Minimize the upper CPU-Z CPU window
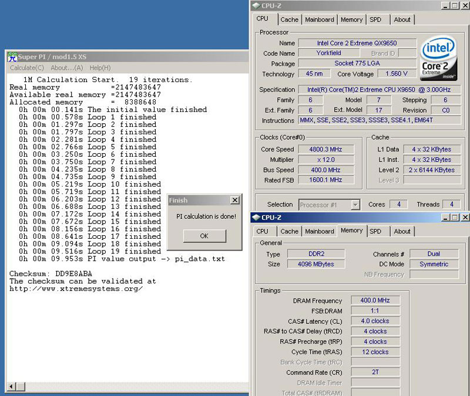This screenshot has width=470, height=396. coord(446,6)
